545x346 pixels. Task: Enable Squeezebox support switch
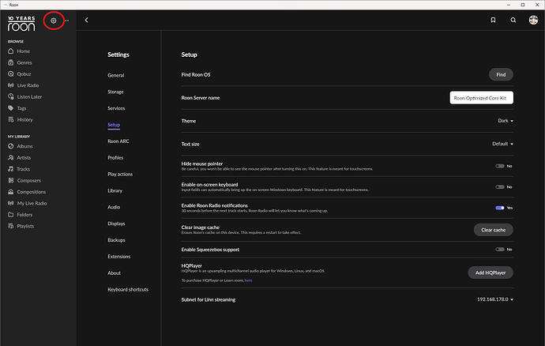[x=500, y=250]
